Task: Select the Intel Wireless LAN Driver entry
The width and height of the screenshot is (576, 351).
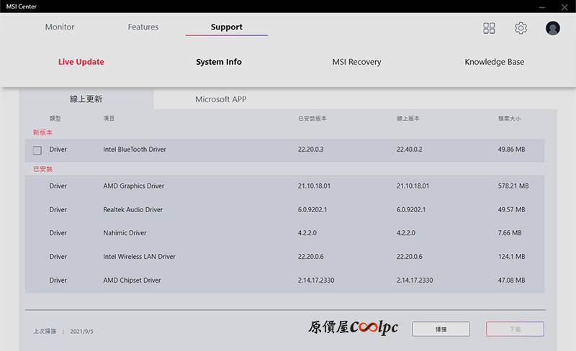Action: 139,257
